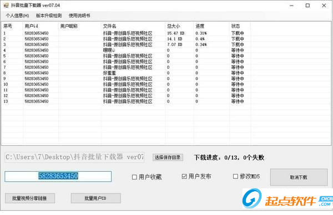Select the file name 嘿嘿 in row 4
This screenshot has height=215, width=333.
(x=109, y=50)
